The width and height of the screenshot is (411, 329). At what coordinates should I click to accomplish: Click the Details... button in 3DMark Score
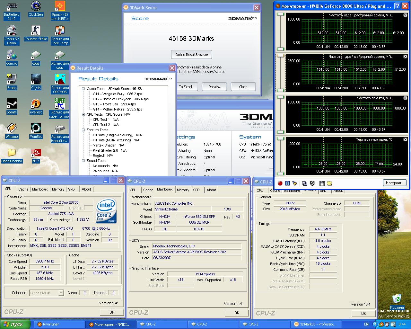(214, 87)
